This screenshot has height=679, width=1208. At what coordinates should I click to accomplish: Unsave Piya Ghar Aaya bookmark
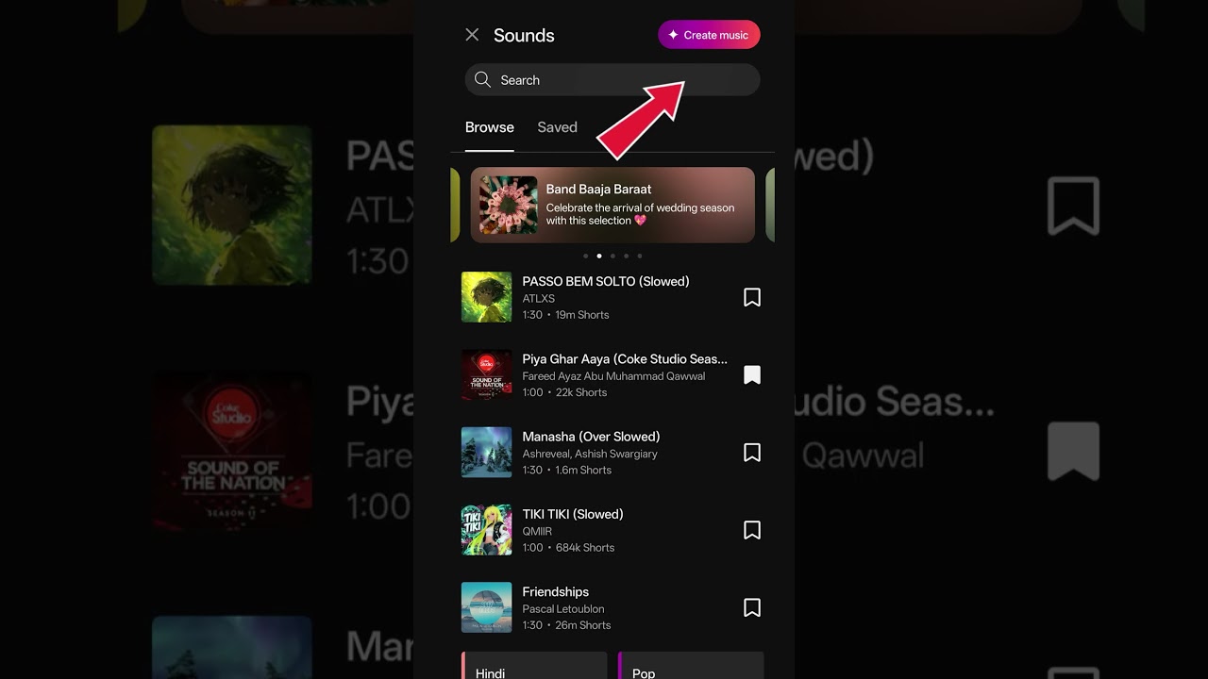tap(752, 375)
